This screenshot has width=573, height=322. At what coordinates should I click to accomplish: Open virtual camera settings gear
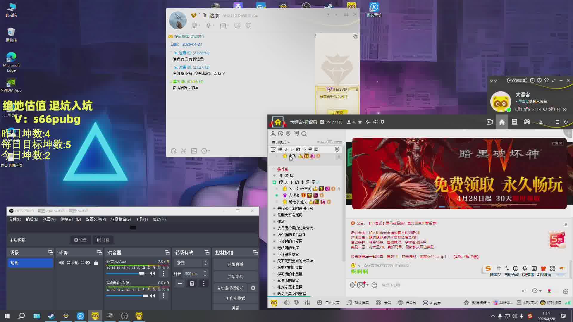click(x=253, y=288)
